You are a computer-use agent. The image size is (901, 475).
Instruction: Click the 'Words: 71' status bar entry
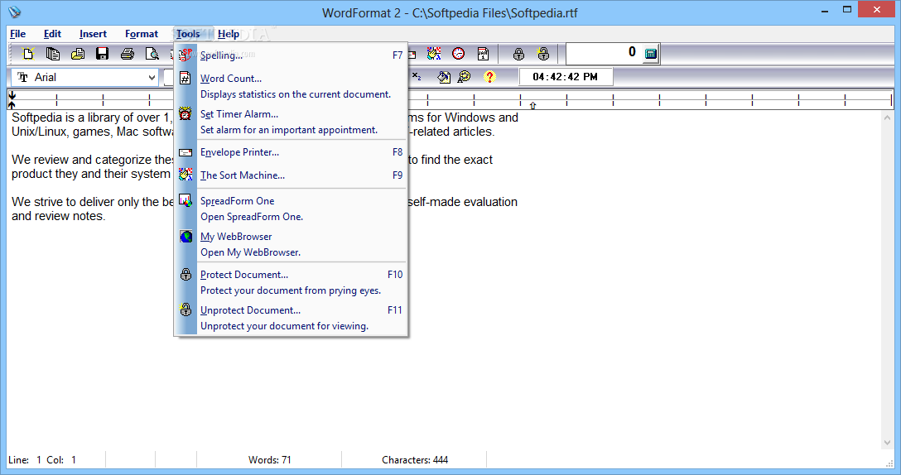pos(269,460)
